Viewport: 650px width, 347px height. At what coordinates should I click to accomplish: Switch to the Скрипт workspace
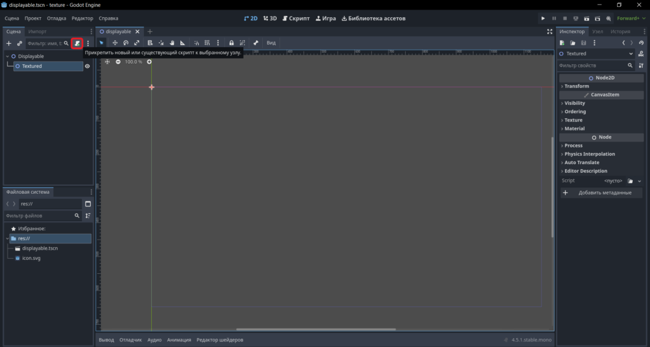pyautogui.click(x=296, y=18)
